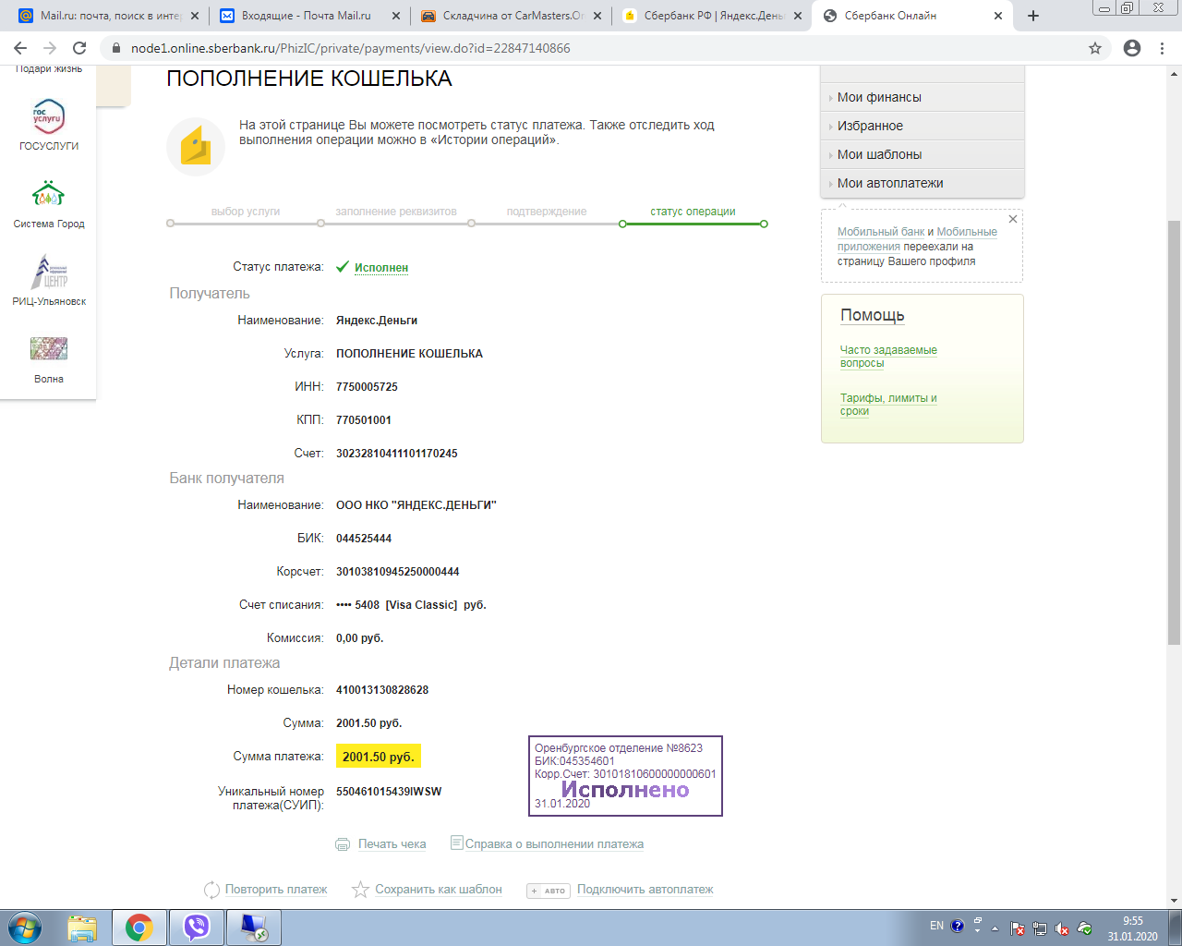Image resolution: width=1182 pixels, height=946 pixels.
Task: Click the СУИП value 550461015439IWSW
Action: (389, 792)
